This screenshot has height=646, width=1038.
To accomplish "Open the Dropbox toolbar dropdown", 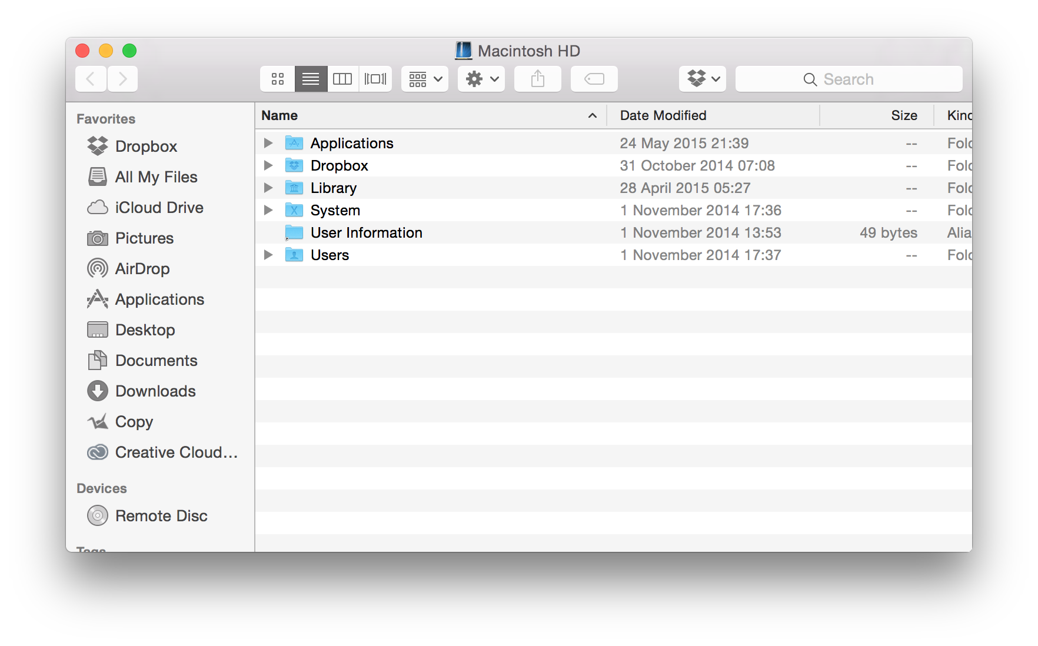I will point(703,79).
